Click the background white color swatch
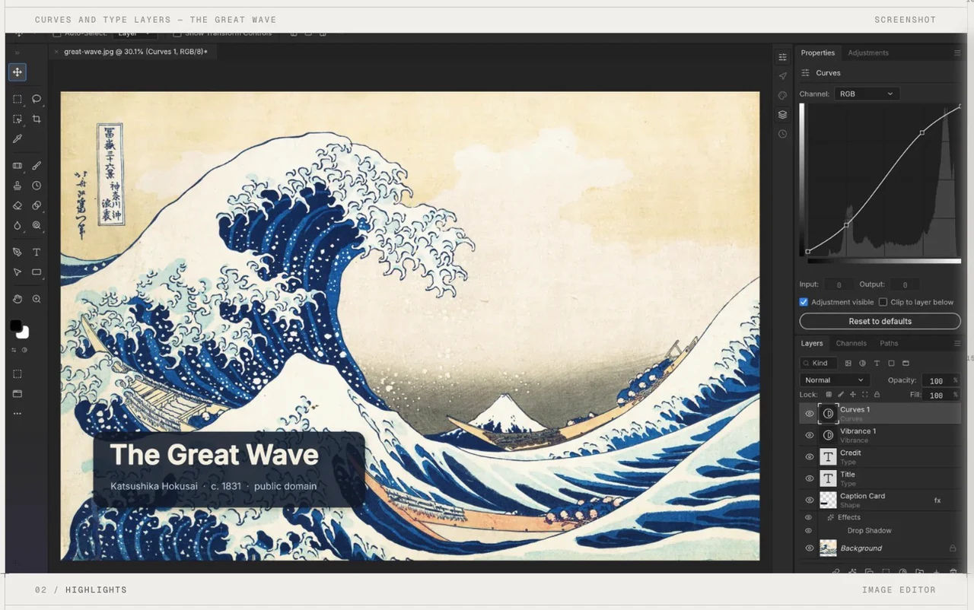974x610 pixels. pos(24,333)
